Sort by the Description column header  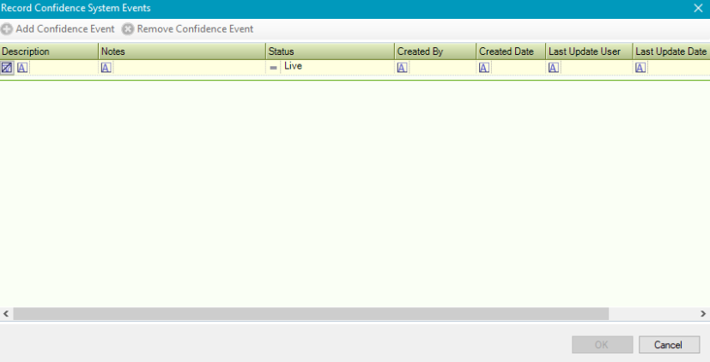coord(49,51)
